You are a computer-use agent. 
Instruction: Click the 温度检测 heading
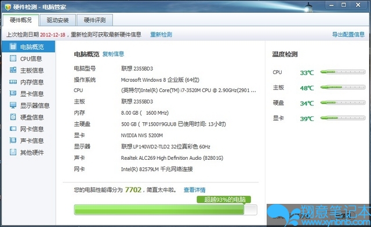click(x=285, y=54)
